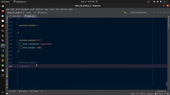Change file encoding UTF-8

click(x=142, y=94)
